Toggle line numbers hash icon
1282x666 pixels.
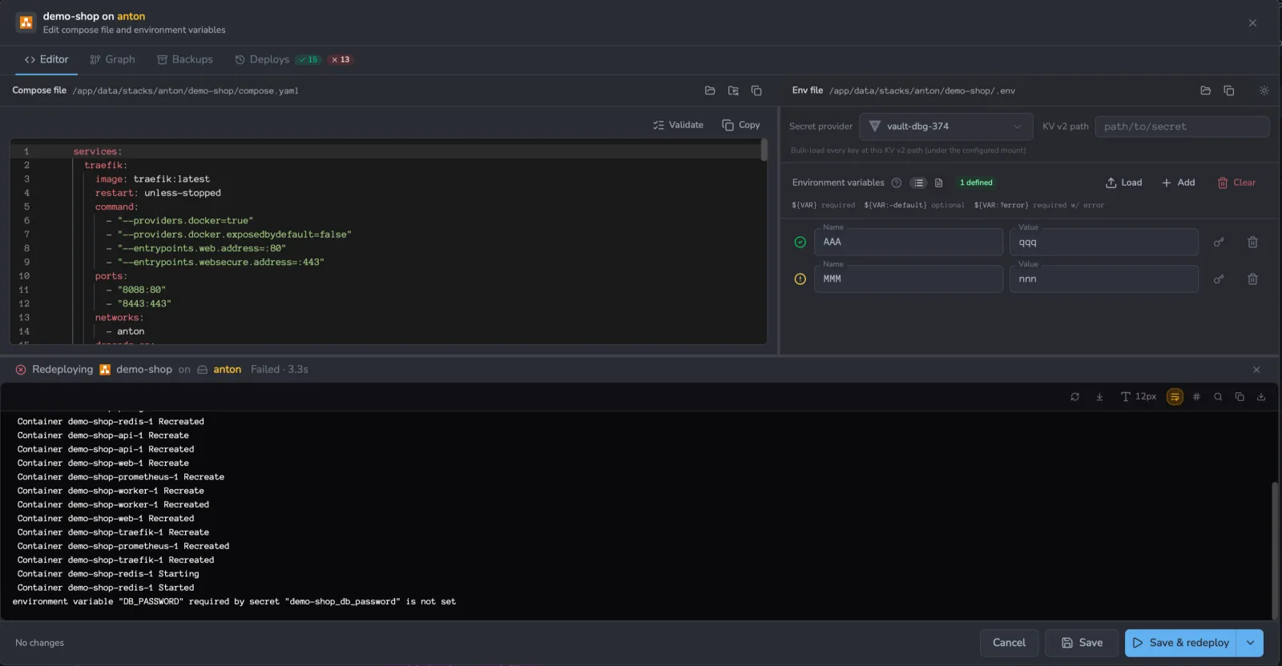click(1196, 396)
